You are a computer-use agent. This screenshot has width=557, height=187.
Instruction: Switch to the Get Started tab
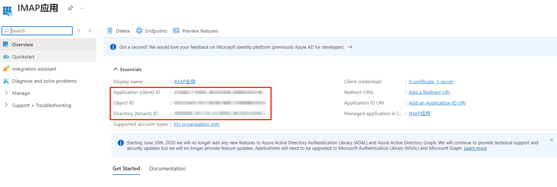(x=126, y=169)
